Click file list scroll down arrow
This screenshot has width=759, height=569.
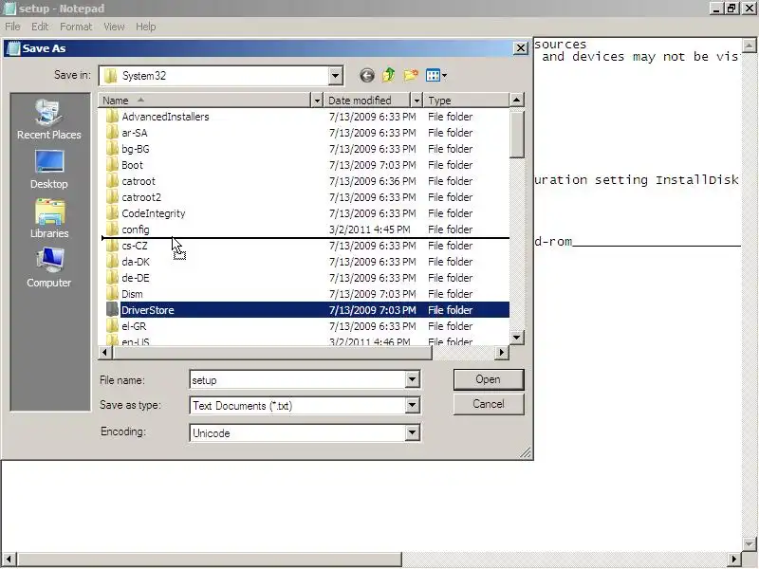516,338
